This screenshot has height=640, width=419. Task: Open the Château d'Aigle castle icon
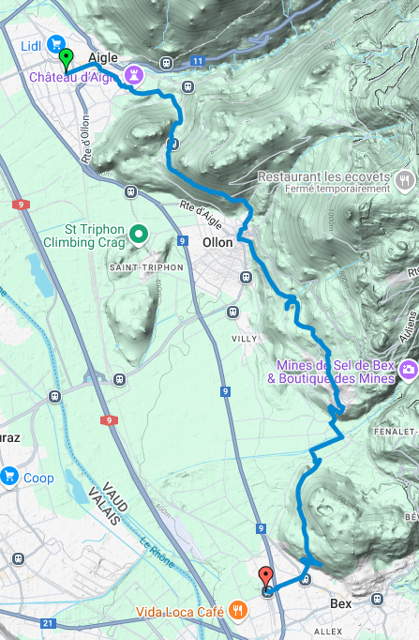134,75
